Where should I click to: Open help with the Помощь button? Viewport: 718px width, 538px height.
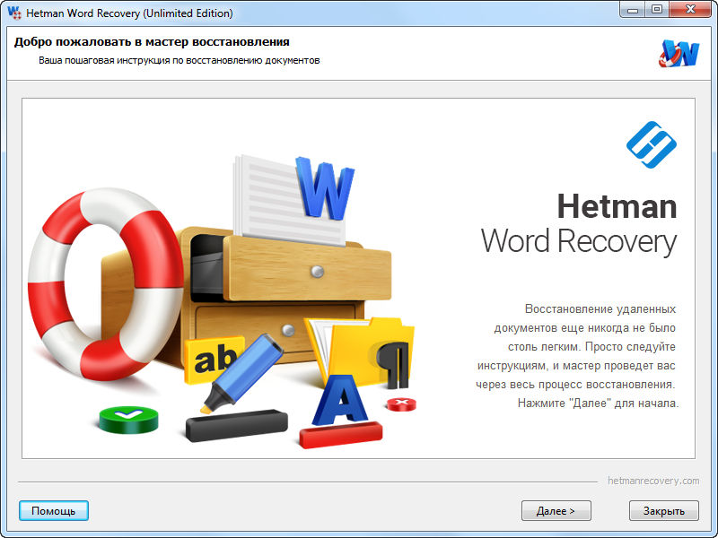[x=54, y=511]
